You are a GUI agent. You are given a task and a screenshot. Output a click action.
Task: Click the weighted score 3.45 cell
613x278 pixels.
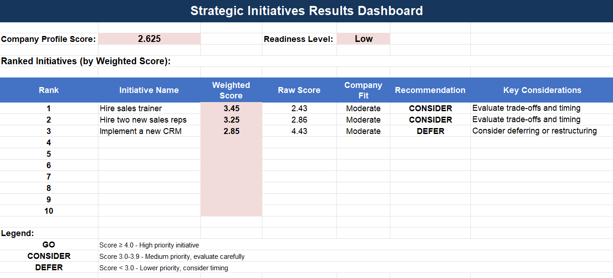(231, 108)
